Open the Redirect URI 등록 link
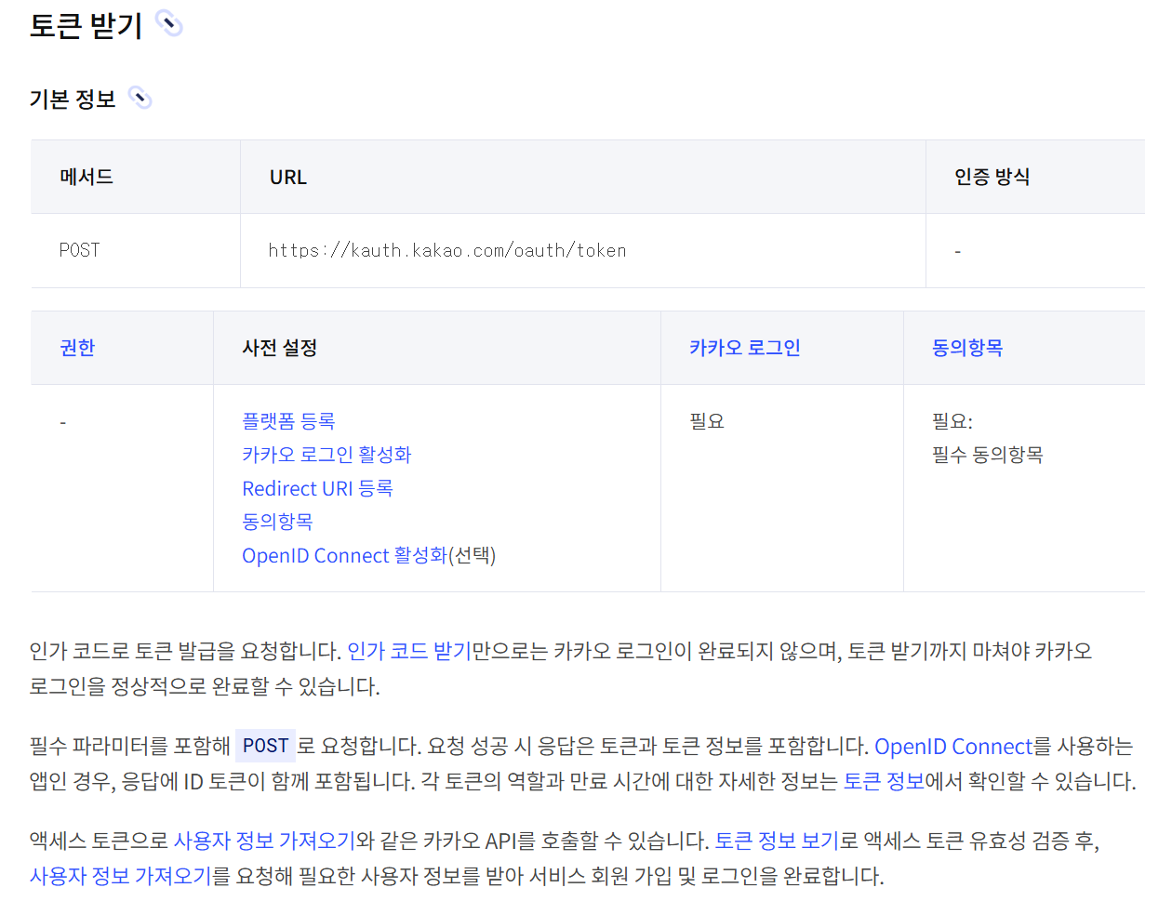The width and height of the screenshot is (1172, 901). [x=317, y=488]
